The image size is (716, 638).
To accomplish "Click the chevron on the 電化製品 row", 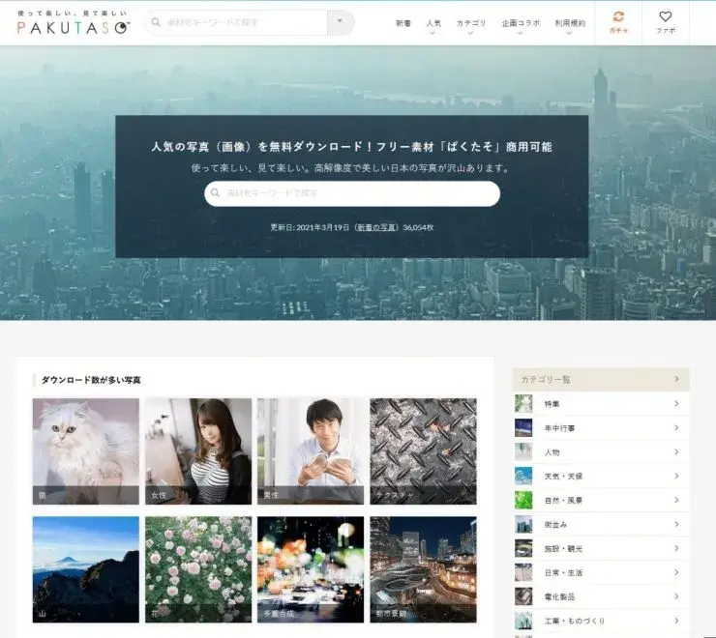I will click(676, 596).
